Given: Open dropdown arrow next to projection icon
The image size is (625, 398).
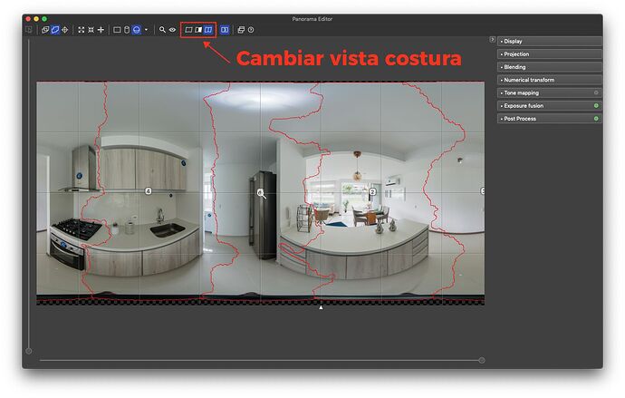Looking at the screenshot, I should click(146, 30).
